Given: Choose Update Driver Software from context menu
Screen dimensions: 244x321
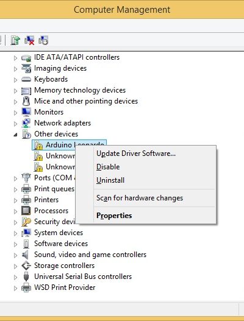Looking at the screenshot, I should [x=136, y=153].
